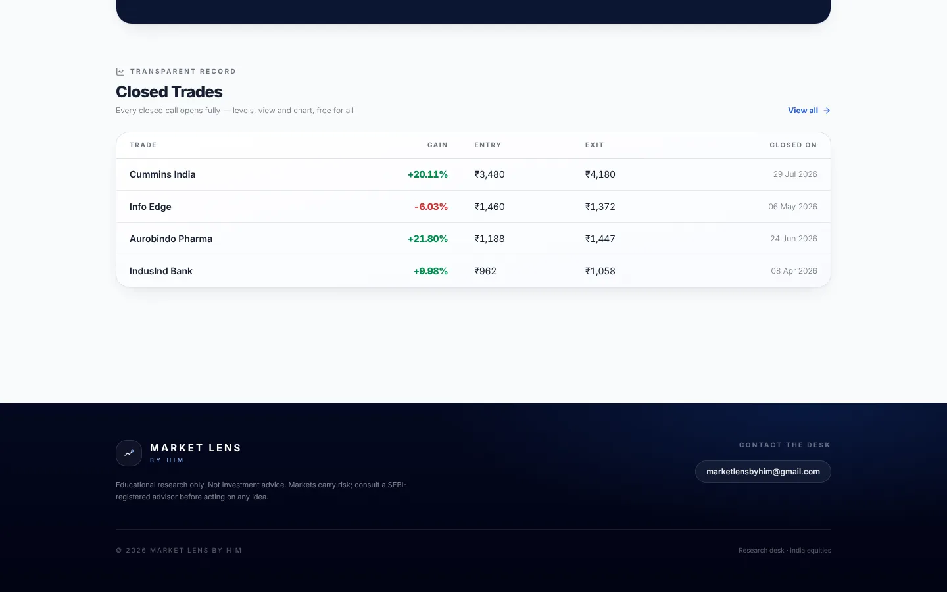
Task: Click the -6.03% loss value
Action: [x=431, y=207]
